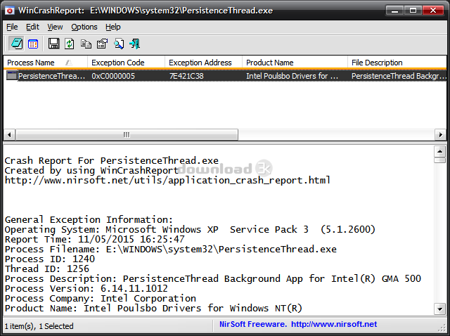Click the 7E421C38 exception address cell
The height and width of the screenshot is (336, 450).
(186, 76)
